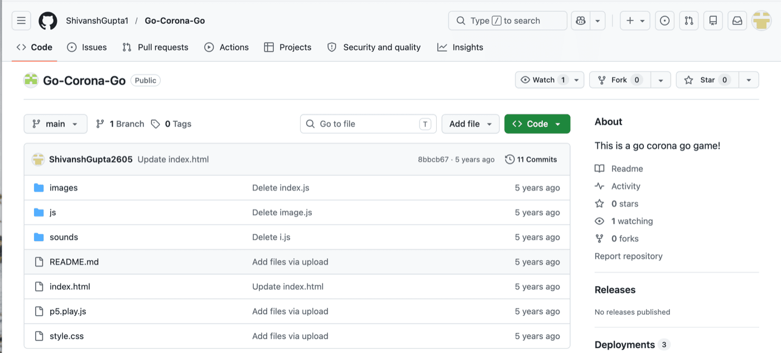Expand the Star lists dropdown arrow

(x=749, y=80)
